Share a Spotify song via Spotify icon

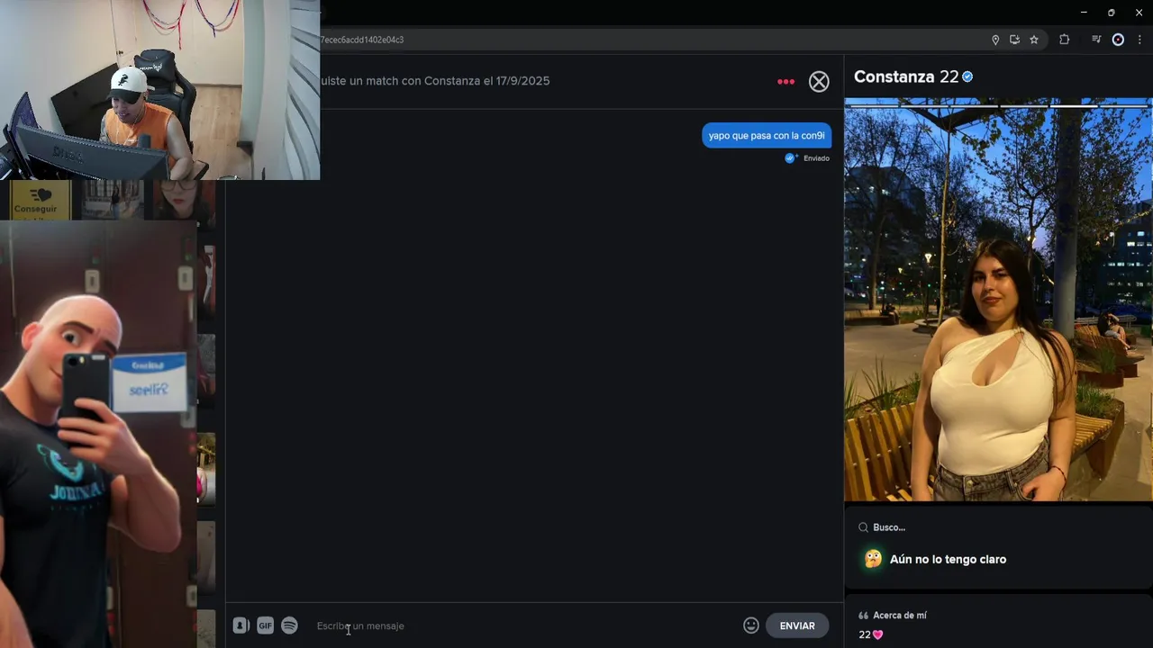289,625
